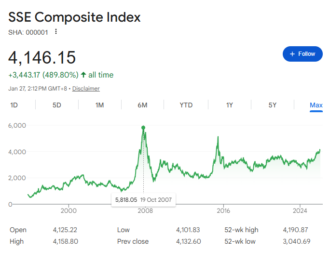Select the 1M chart range
Image resolution: width=330 pixels, height=262 pixels.
click(x=99, y=105)
